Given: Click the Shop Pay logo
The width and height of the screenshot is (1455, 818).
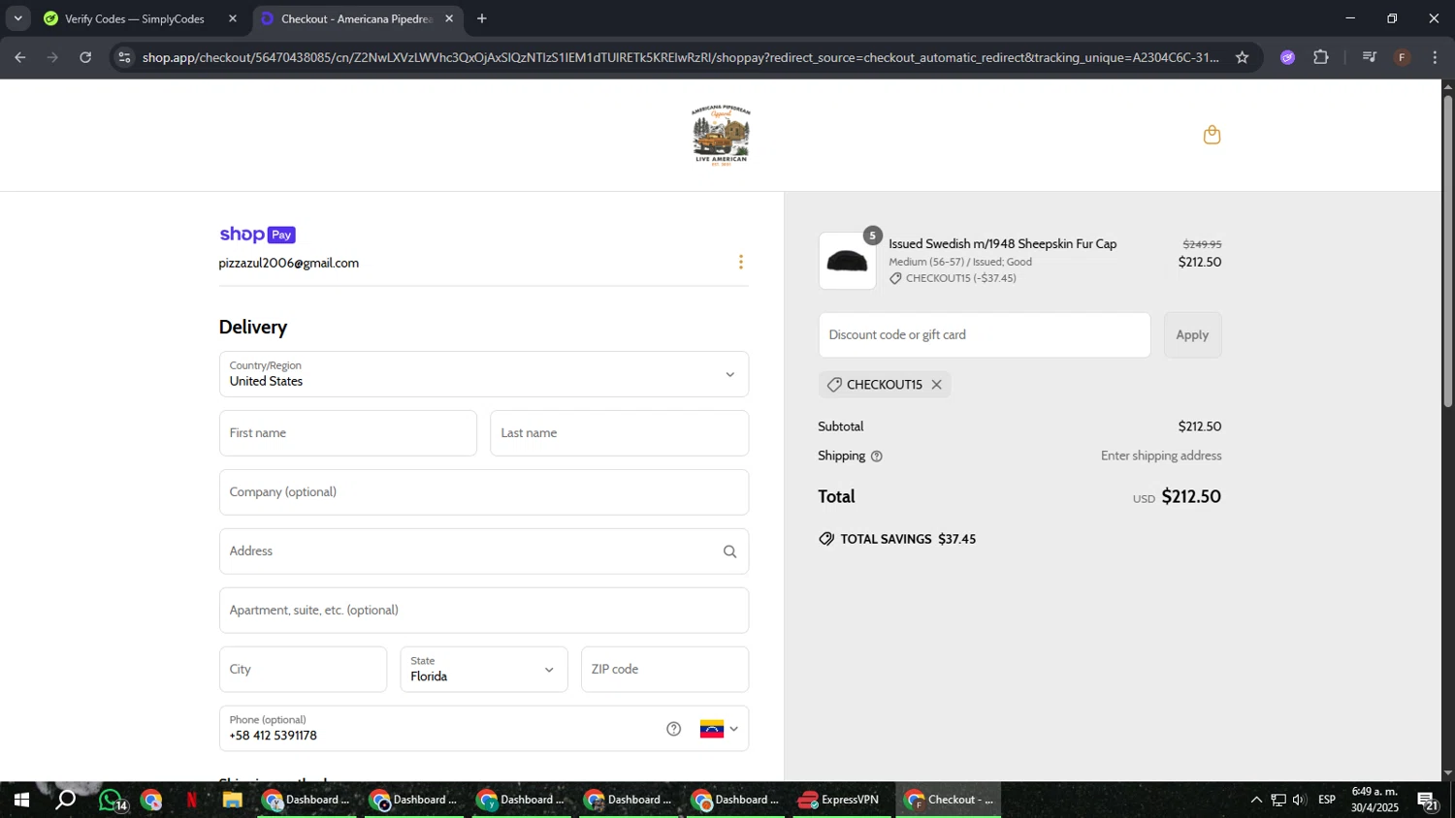Looking at the screenshot, I should [257, 235].
